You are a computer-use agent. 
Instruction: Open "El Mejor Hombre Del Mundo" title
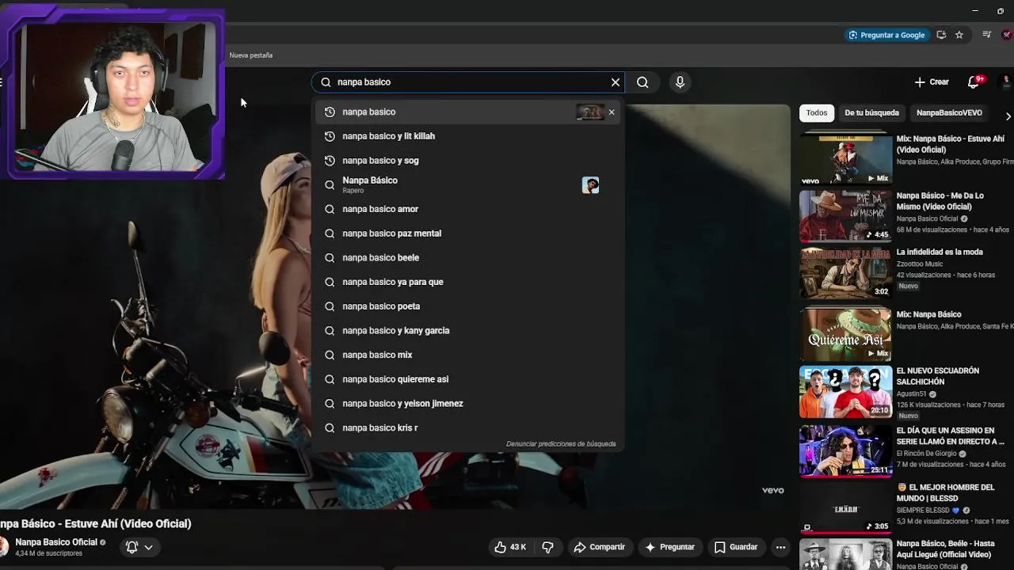tap(945, 492)
